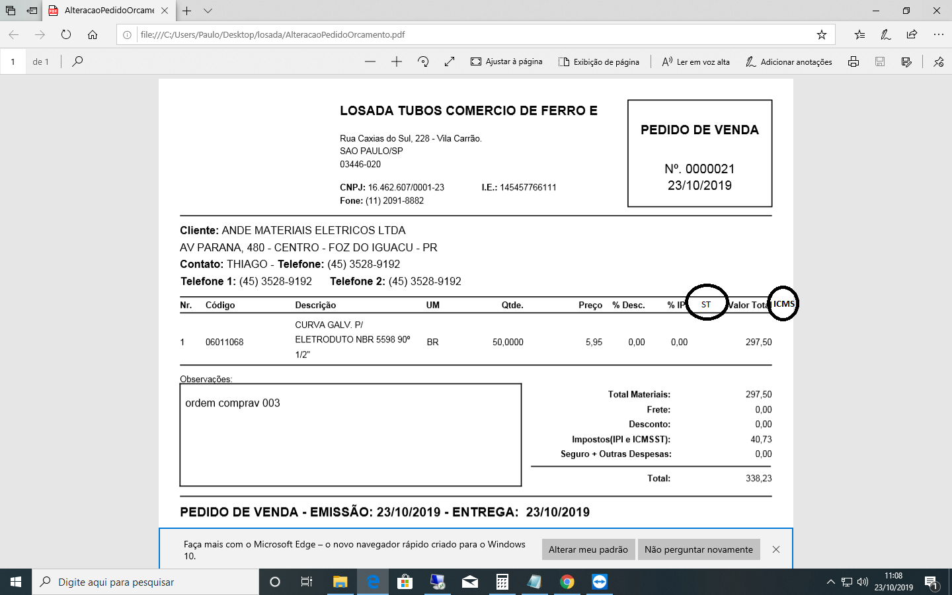Zoom out with the minus icon
Screen dimensions: 952x595
[x=370, y=61]
